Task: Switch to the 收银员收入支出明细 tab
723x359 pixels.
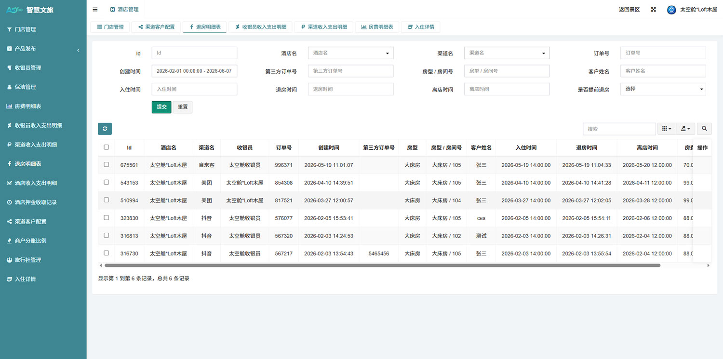Action: click(261, 27)
